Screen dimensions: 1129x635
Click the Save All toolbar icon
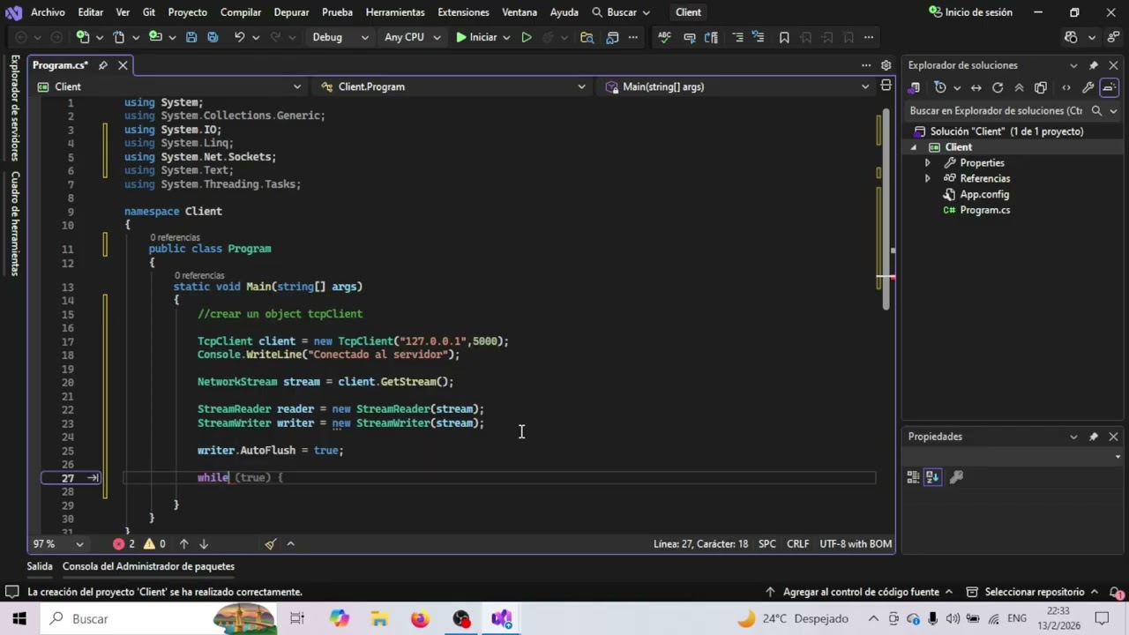click(213, 37)
